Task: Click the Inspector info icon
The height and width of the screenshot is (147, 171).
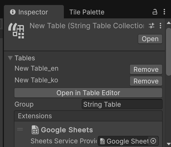Action: pyautogui.click(x=12, y=12)
